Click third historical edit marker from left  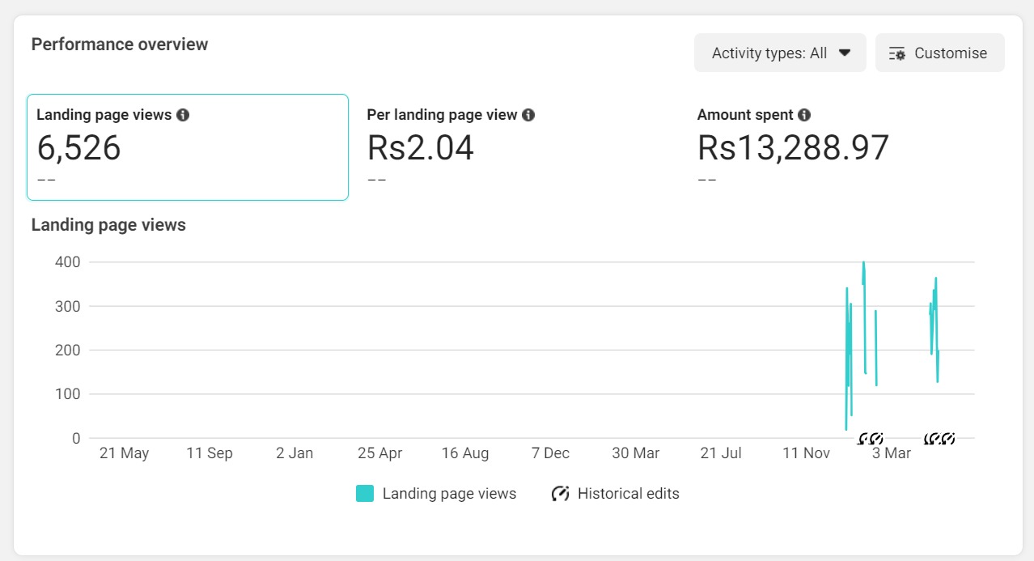click(x=930, y=439)
